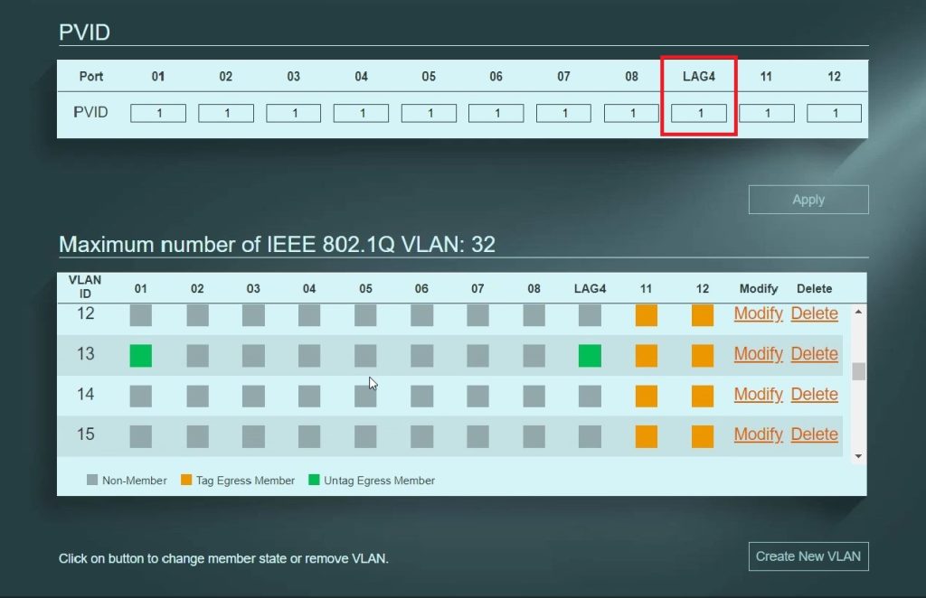This screenshot has width=926, height=598.
Task: Click LAG4 column header in VLAN table
Action: pos(590,288)
